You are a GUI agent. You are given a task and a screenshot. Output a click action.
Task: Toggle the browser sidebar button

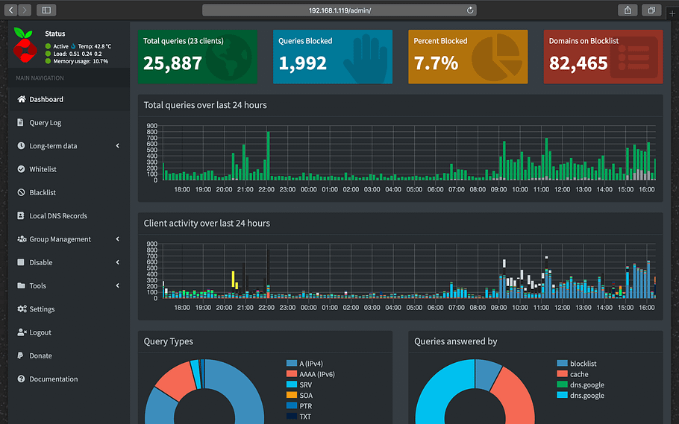coord(46,10)
